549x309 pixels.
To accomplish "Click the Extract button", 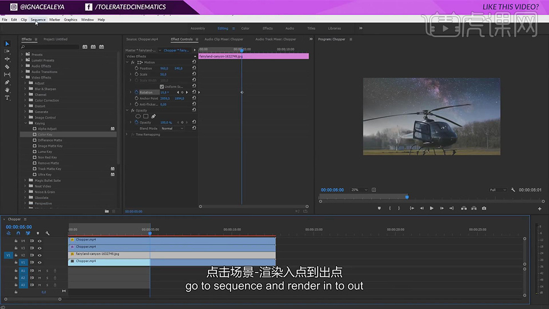I will tap(474, 208).
